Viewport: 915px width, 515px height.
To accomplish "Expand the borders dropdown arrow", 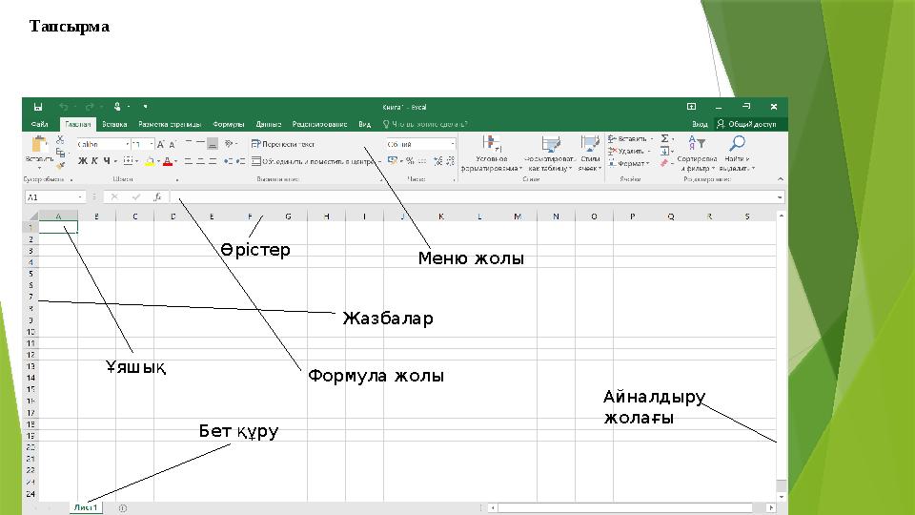I will [136, 161].
